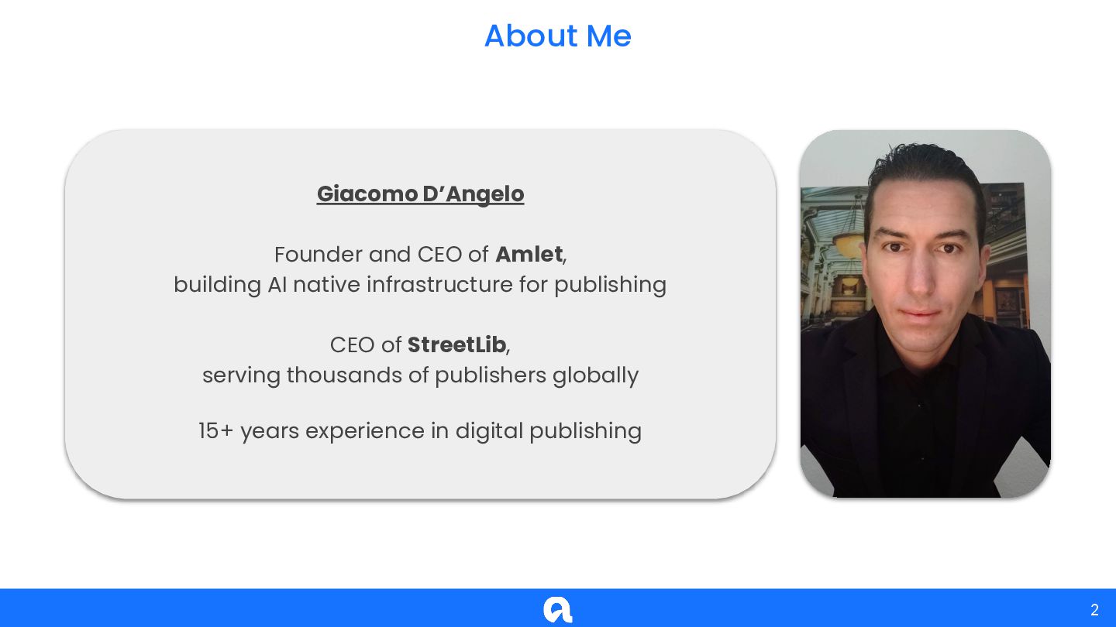Click the word building
Image resolution: width=1116 pixels, height=627 pixels.
[x=217, y=285]
